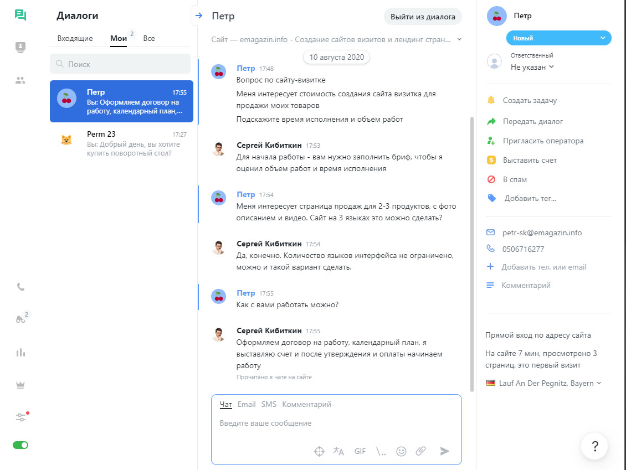
Task: Select the SMS tab in reply box
Action: pos(269,404)
